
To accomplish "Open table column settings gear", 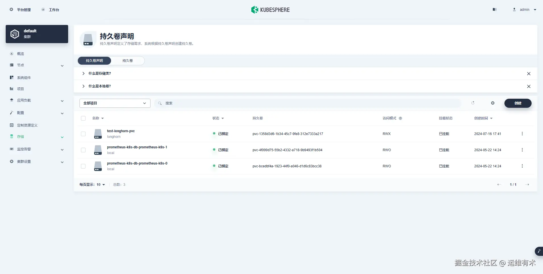I will (x=493, y=103).
